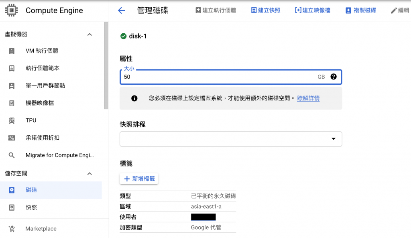This screenshot has width=411, height=238.
Task: Click the VM 執行個體 sidebar icon
Action: 12,51
